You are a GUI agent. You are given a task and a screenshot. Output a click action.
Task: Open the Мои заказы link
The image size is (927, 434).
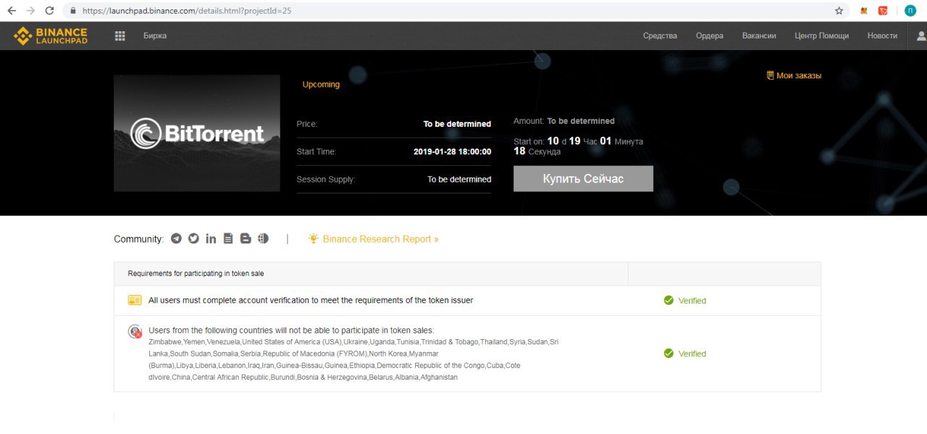point(794,75)
